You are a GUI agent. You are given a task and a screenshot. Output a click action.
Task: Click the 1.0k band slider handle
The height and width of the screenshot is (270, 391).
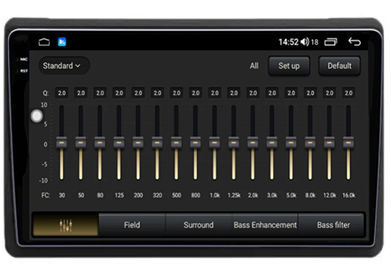[214, 143]
